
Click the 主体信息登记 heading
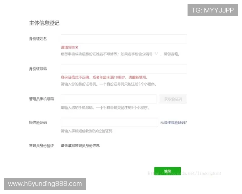point(44,23)
